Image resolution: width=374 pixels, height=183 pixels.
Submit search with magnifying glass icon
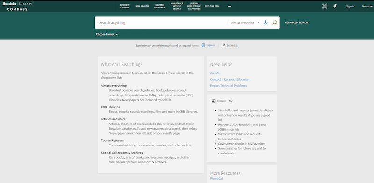coord(275,22)
